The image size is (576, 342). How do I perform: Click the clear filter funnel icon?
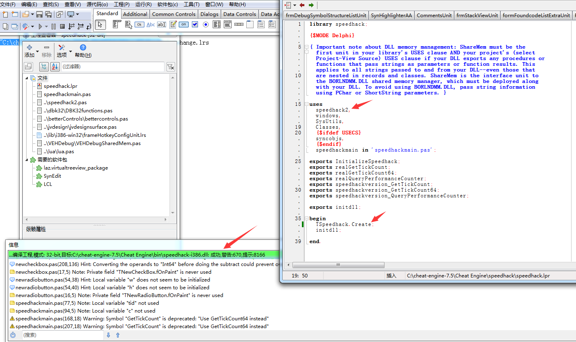171,67
